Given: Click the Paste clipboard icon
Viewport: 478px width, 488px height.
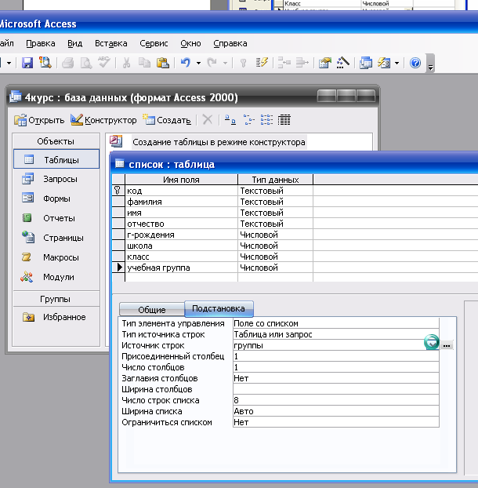Looking at the screenshot, I should coord(162,63).
